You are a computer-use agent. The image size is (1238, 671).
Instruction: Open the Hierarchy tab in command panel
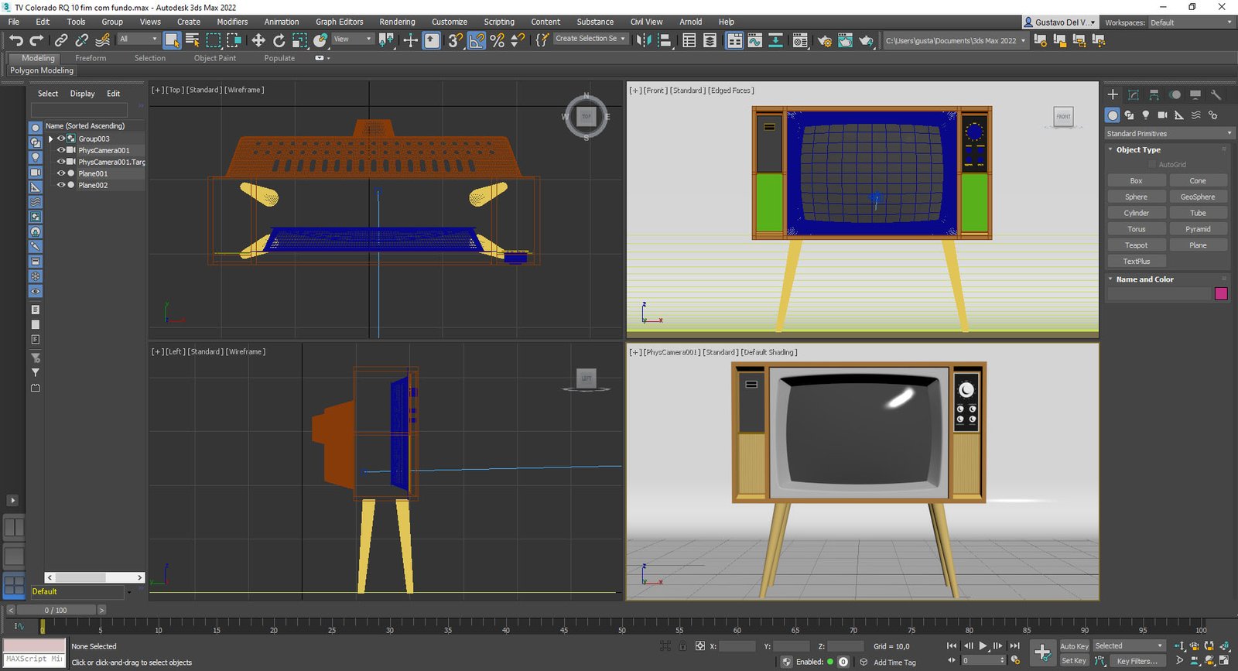click(1154, 94)
